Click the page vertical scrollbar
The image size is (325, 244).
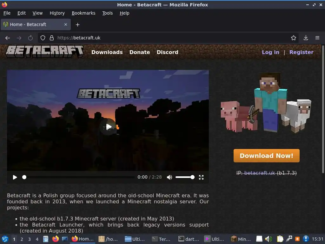tap(323, 109)
